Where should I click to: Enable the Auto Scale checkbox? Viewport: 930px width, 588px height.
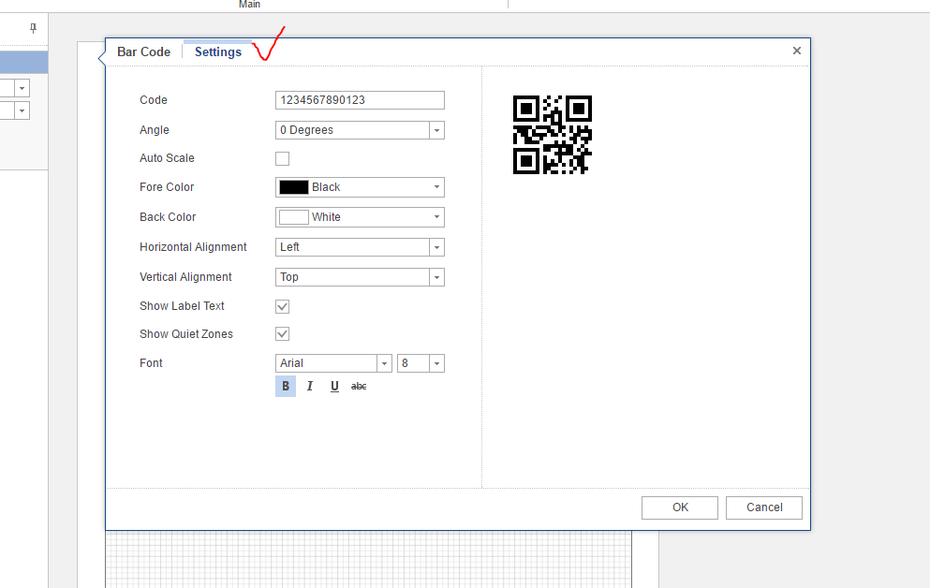tap(282, 159)
